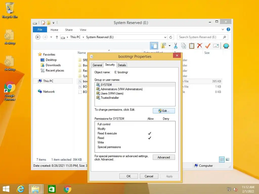Toggle the navigation pane toolbar icon
Image resolution: width=259 pixels, height=194 pixels.
[154, 46]
